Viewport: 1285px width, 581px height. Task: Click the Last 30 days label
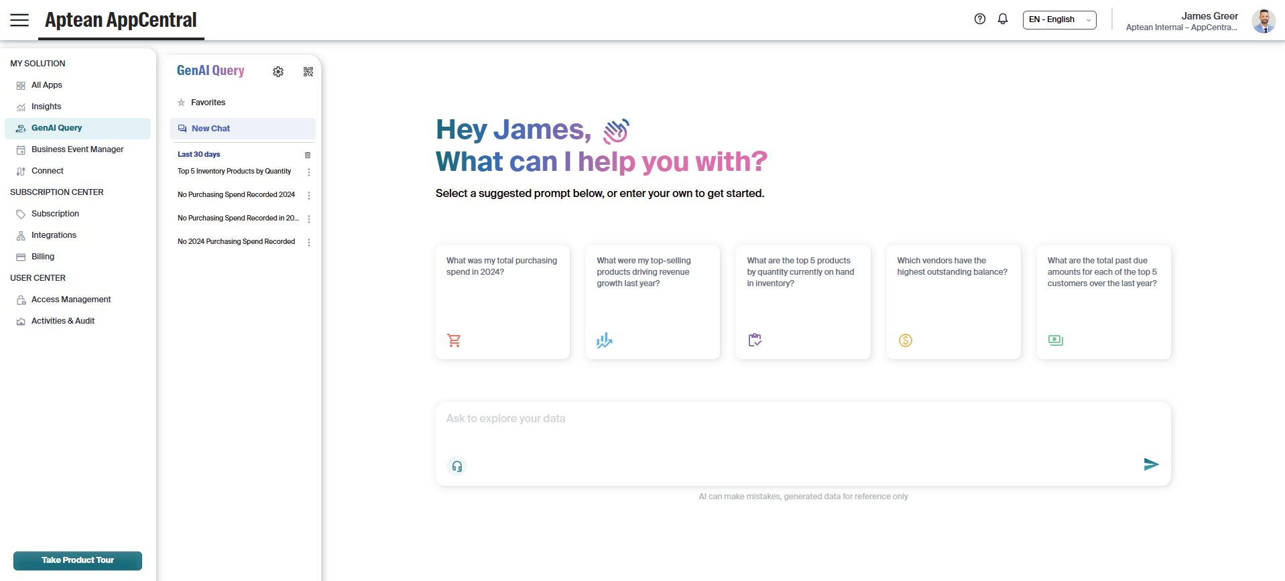[199, 155]
